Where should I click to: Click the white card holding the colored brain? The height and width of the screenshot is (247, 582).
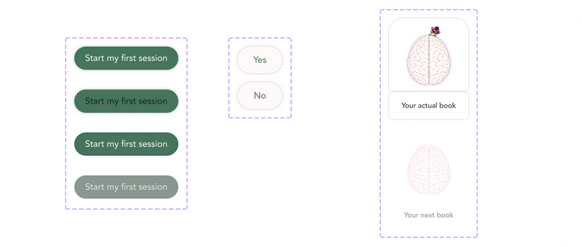click(x=429, y=54)
